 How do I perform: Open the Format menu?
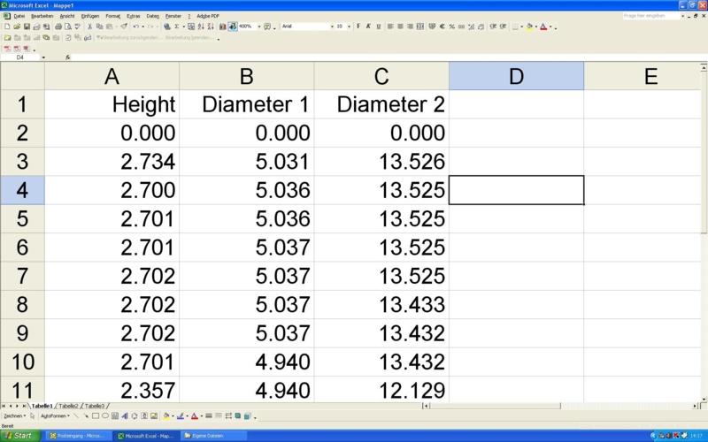pos(113,16)
